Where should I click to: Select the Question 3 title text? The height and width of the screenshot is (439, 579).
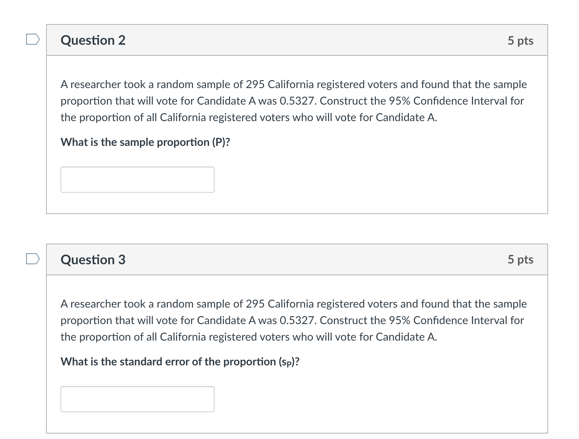[x=93, y=260]
